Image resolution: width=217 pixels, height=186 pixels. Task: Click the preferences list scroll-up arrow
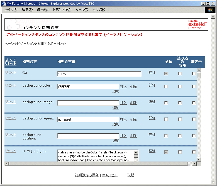[x=199, y=70]
